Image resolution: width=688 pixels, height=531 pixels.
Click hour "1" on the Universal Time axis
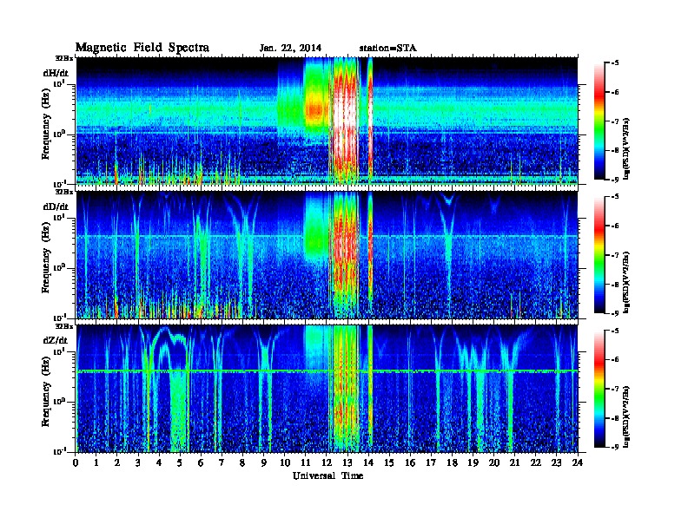[96, 462]
